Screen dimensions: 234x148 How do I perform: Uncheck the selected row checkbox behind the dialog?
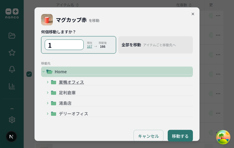(x=29, y=74)
